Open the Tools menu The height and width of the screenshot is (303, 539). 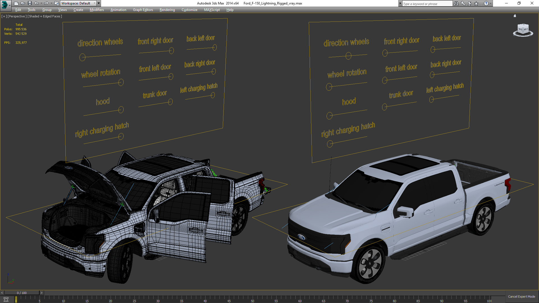31,10
